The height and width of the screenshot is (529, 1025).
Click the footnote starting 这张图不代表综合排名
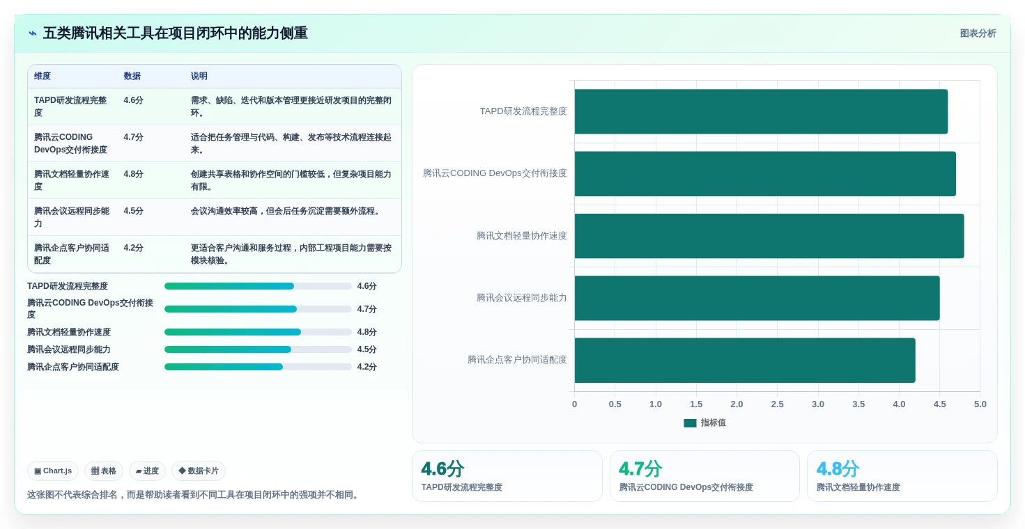click(x=194, y=495)
